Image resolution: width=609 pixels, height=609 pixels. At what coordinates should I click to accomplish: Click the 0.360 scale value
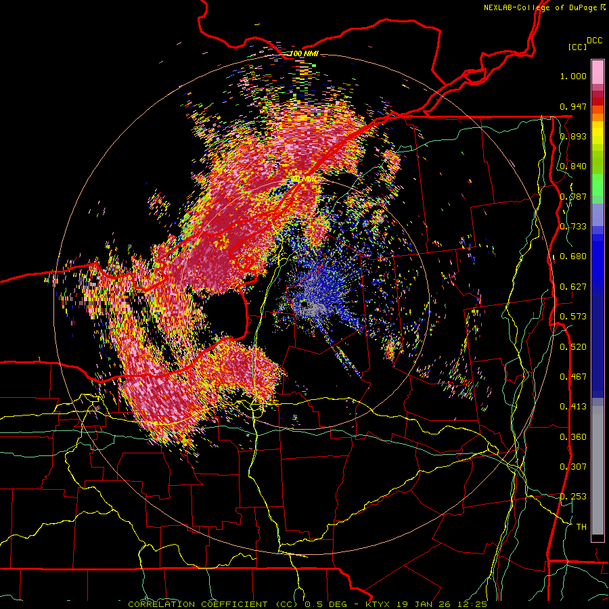tap(573, 437)
